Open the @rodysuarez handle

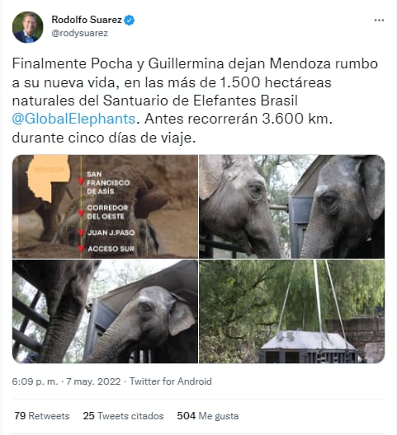(80, 33)
